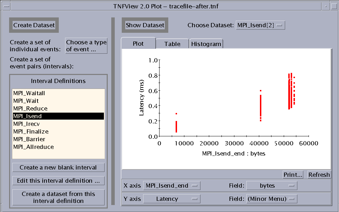Click the Refresh button
This screenshot has width=339, height=212.
(x=319, y=174)
